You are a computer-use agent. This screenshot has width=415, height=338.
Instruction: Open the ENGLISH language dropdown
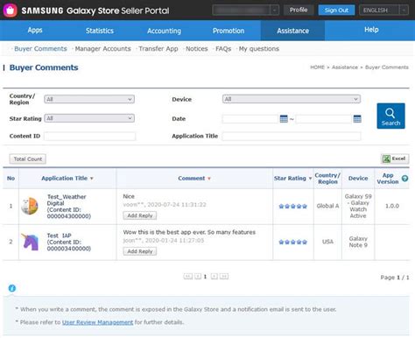pyautogui.click(x=383, y=11)
